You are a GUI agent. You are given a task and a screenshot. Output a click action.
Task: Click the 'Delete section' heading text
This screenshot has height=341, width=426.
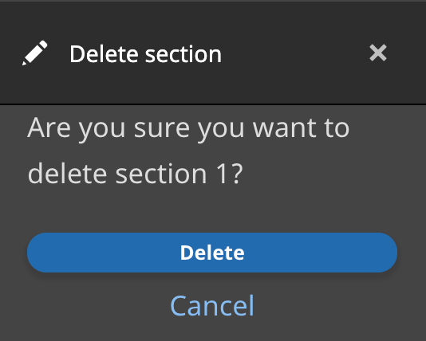click(146, 54)
